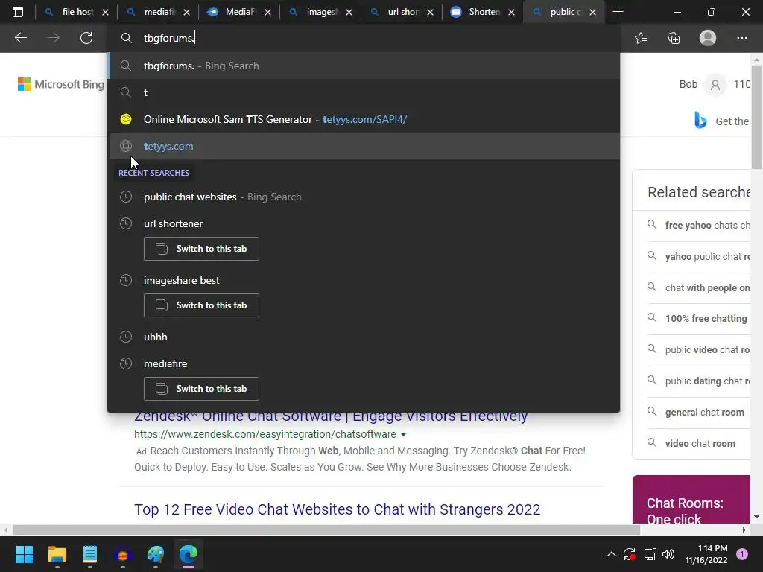Open 'Top 12 Free Video Chat Websites' result
Viewport: 763px width, 572px height.
click(338, 509)
